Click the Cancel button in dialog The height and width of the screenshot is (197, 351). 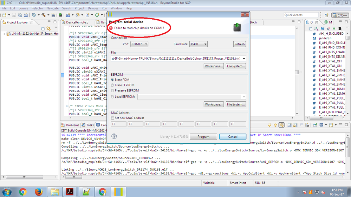pyautogui.click(x=233, y=136)
